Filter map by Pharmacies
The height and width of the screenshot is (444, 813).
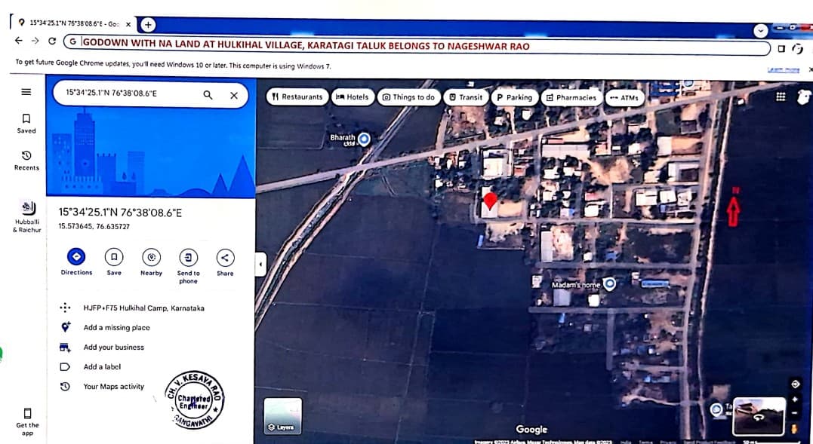click(571, 97)
